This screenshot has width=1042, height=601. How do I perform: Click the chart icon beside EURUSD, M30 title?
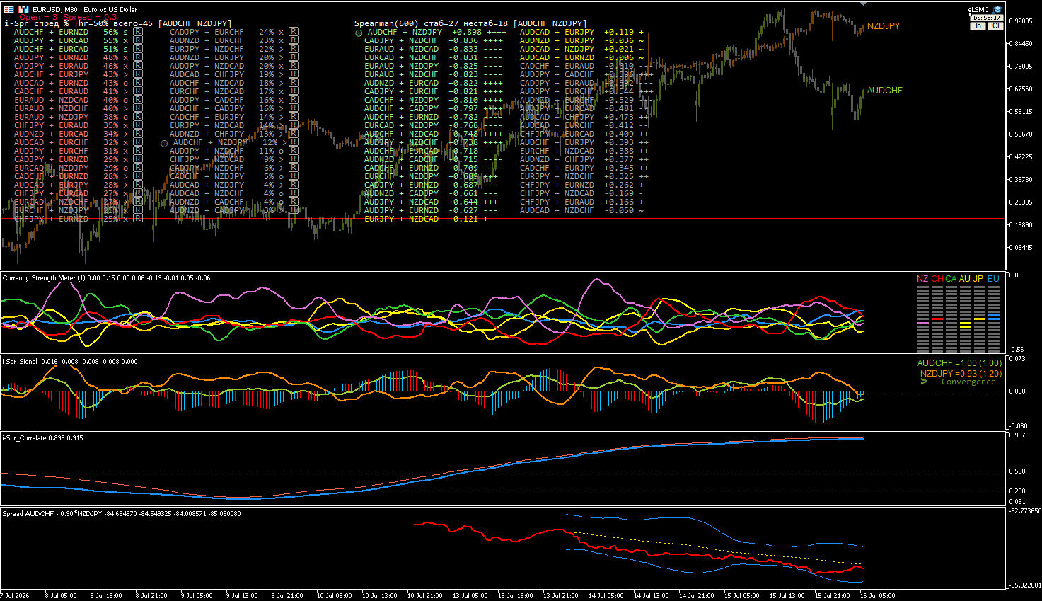(24, 9)
